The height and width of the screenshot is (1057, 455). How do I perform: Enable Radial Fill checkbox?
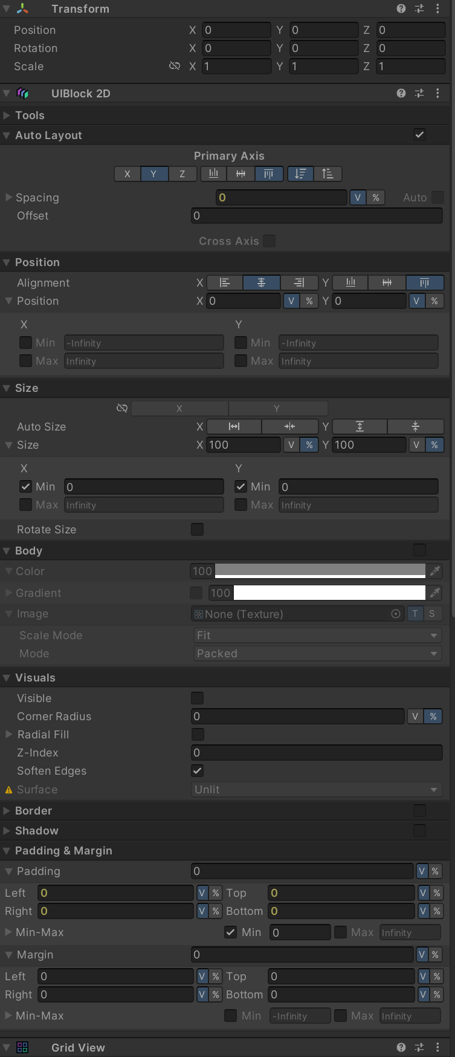197,734
